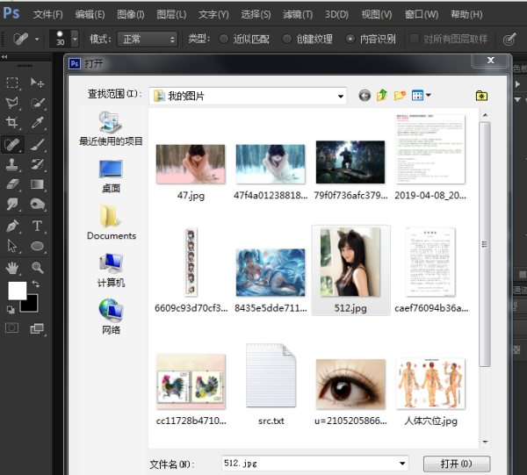The height and width of the screenshot is (475, 527).
Task: Select the 人体穴位.jpg thumbnail
Action: [430, 384]
